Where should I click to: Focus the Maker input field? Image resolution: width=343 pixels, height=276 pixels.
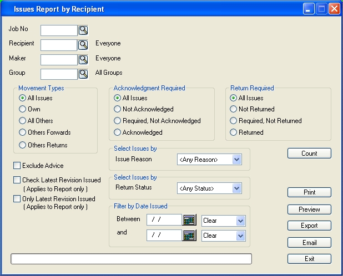pos(59,60)
